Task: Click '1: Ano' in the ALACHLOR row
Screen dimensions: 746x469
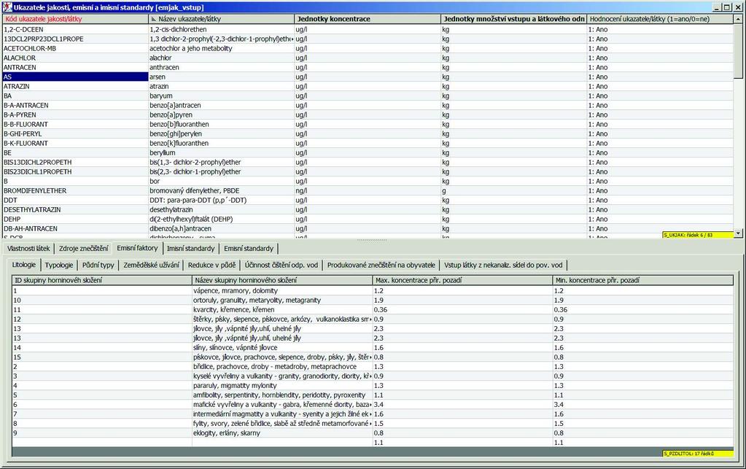Action: tap(660, 58)
